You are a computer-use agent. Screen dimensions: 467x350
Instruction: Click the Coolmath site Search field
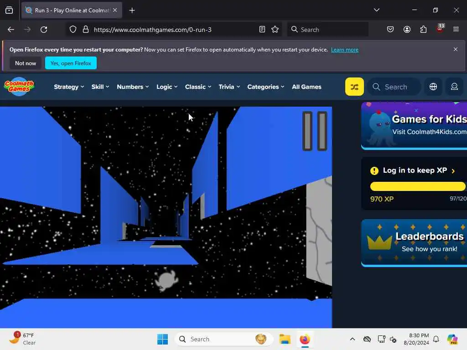tap(394, 87)
